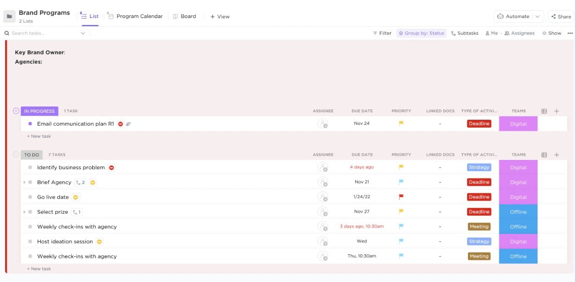Click red Deadline tag on Go live date
Viewport: 576px width, 282px height.
pyautogui.click(x=479, y=197)
